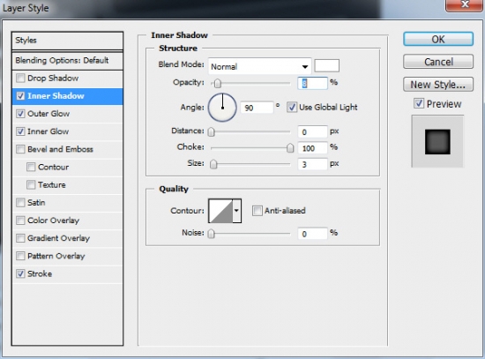This screenshot has width=485, height=359.
Task: Click the style preview thumbnail
Action: pyautogui.click(x=437, y=142)
